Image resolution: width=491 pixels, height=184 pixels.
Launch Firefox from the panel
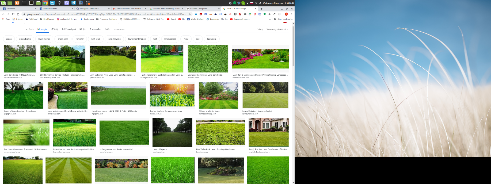coord(17,3)
